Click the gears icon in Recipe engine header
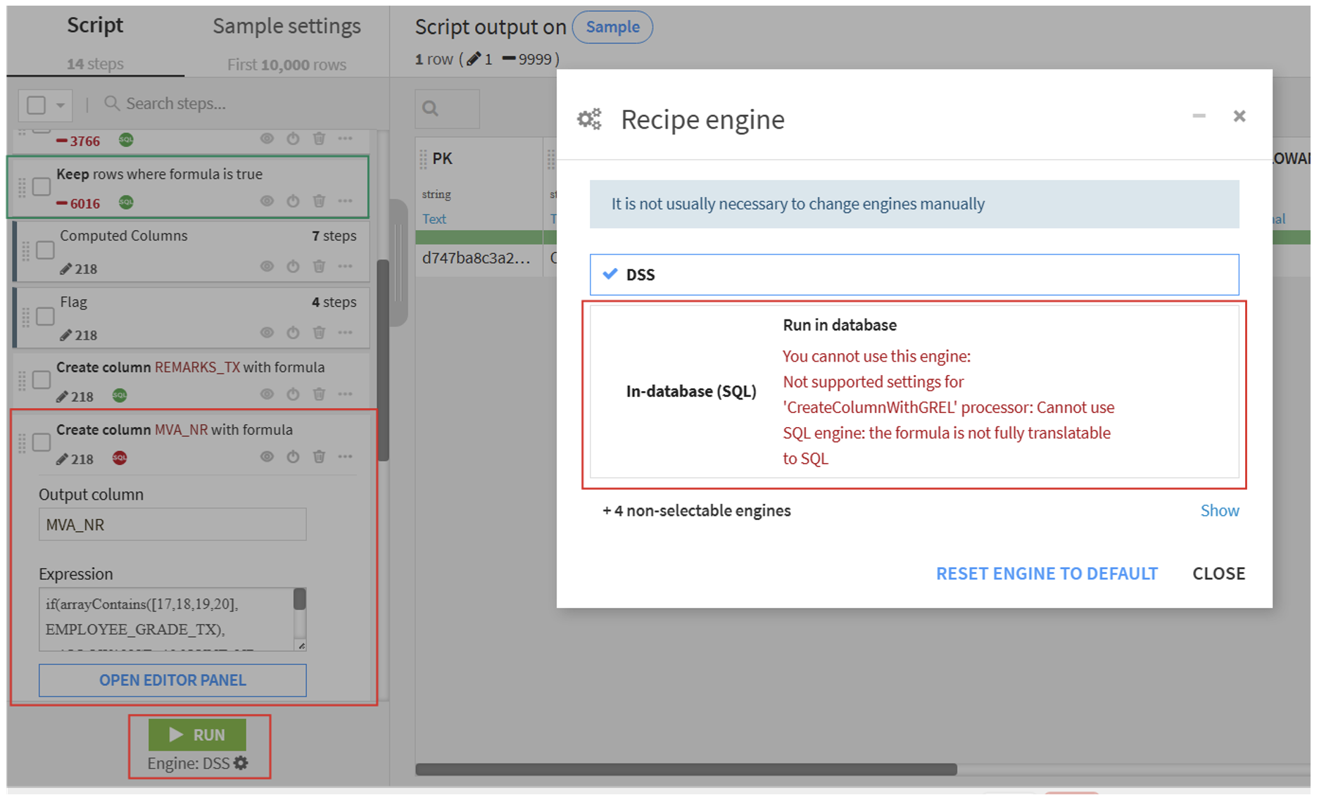This screenshot has height=795, width=1319. pyautogui.click(x=588, y=118)
